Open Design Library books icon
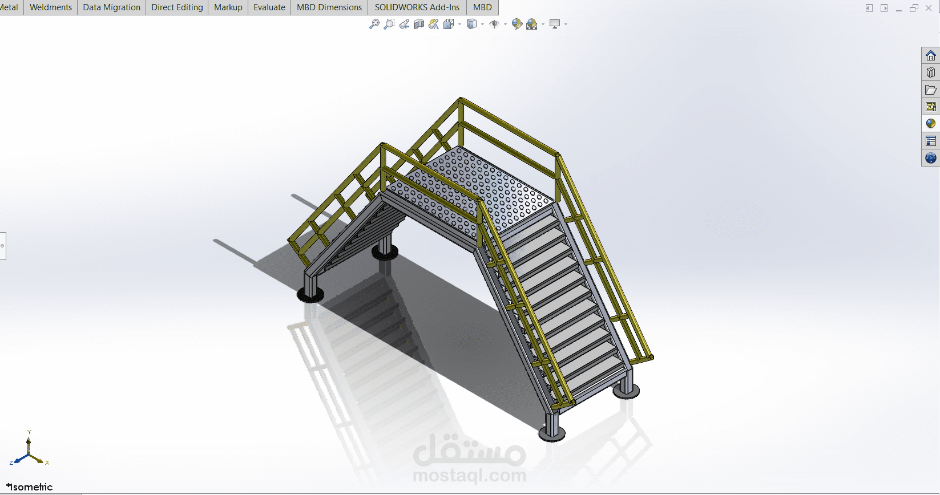Screen dimensions: 940x495 click(931, 72)
